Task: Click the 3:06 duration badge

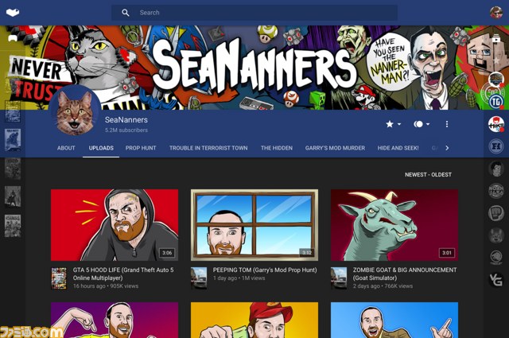Action: click(167, 253)
